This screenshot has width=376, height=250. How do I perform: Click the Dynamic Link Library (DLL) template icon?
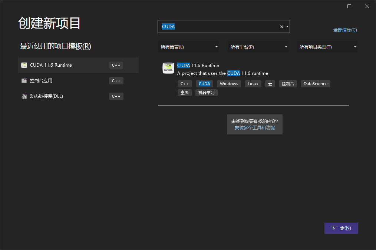coord(24,96)
